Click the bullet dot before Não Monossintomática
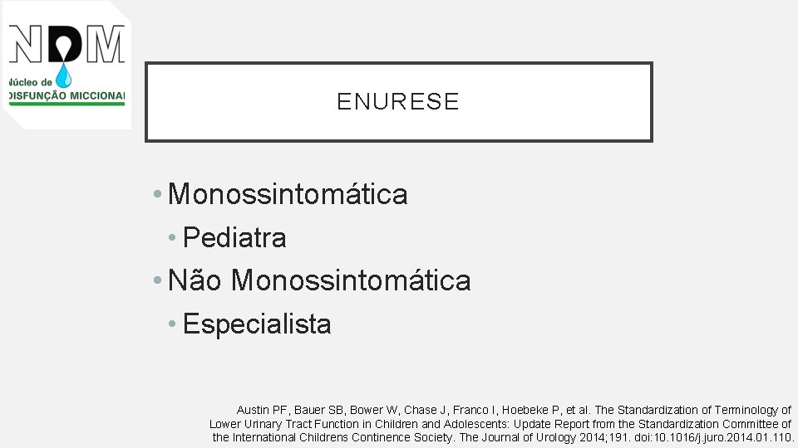This screenshot has width=798, height=448. (158, 280)
